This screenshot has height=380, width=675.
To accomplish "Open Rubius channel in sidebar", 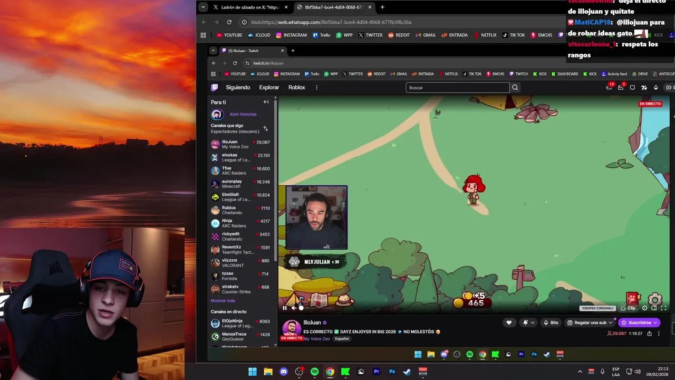I will point(240,210).
